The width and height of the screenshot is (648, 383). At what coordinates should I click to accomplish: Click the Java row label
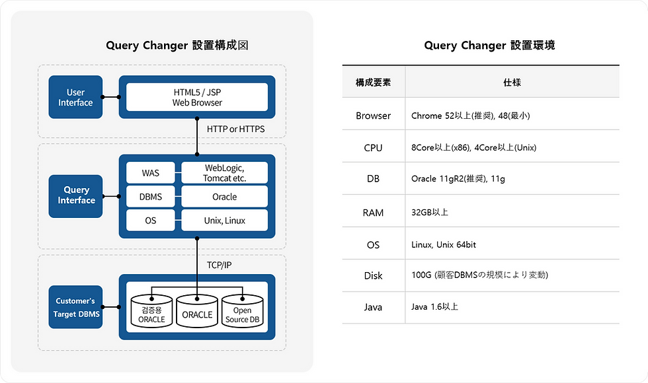tap(373, 307)
